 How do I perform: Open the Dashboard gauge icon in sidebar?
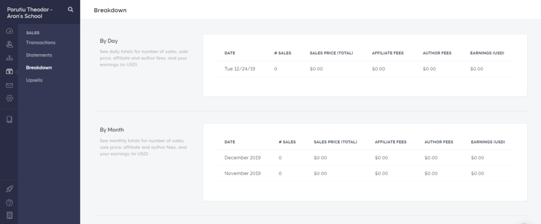coord(10,31)
